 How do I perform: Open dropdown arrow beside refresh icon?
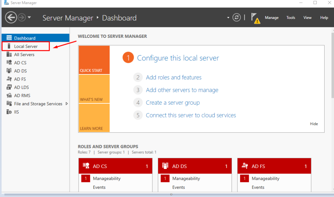tap(228, 18)
